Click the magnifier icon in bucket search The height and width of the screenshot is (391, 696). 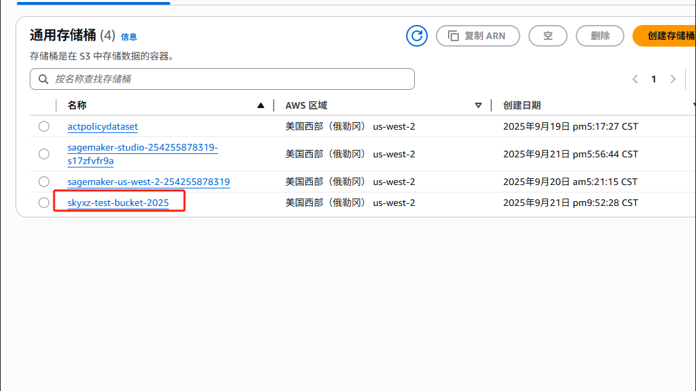pyautogui.click(x=44, y=79)
